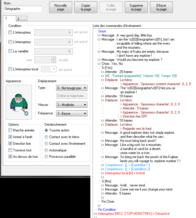Select Touche action trigger

(x=46, y=130)
